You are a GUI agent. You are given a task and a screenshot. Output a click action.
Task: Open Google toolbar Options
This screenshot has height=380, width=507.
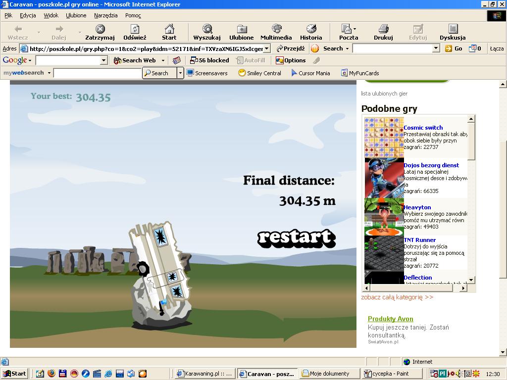pos(290,60)
